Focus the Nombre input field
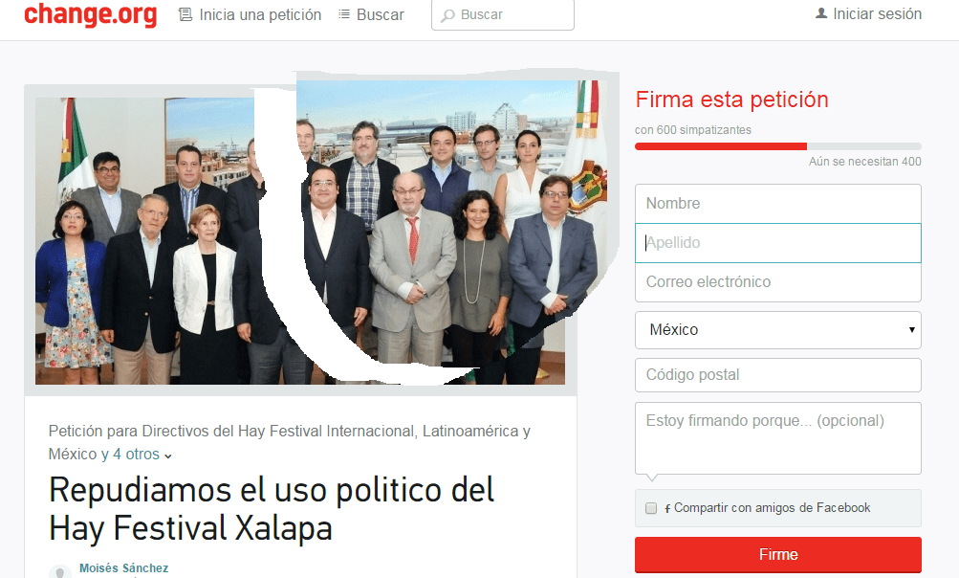 click(778, 204)
